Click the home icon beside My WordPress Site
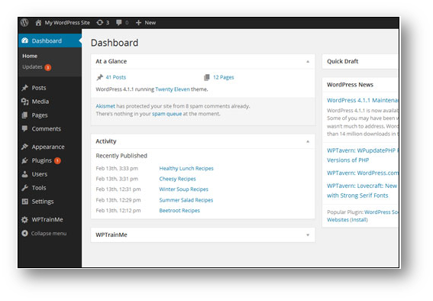433x301 pixels. click(x=38, y=23)
